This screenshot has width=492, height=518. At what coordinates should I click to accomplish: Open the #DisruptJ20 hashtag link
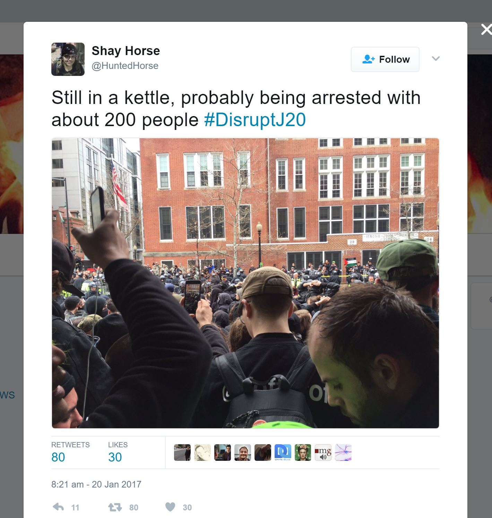255,120
